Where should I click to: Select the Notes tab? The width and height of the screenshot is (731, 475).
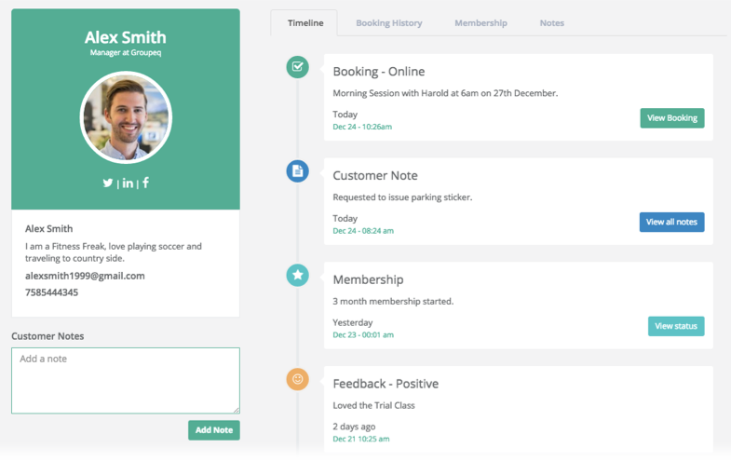[551, 23]
